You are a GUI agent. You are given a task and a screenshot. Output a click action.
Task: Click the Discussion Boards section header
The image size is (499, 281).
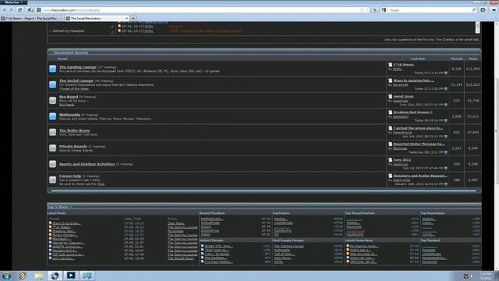tap(71, 52)
